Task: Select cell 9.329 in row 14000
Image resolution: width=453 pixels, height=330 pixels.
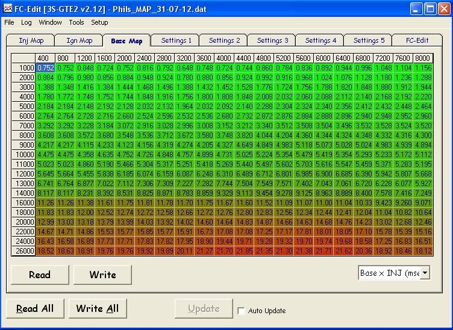Action: [x=224, y=193]
